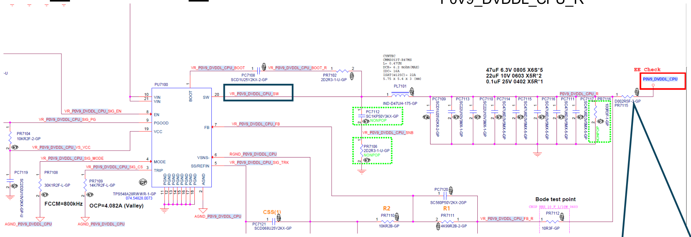Viewport: 691px width, 237px height.
Task: Click the PR7102 resistor designator
Action: [330, 76]
